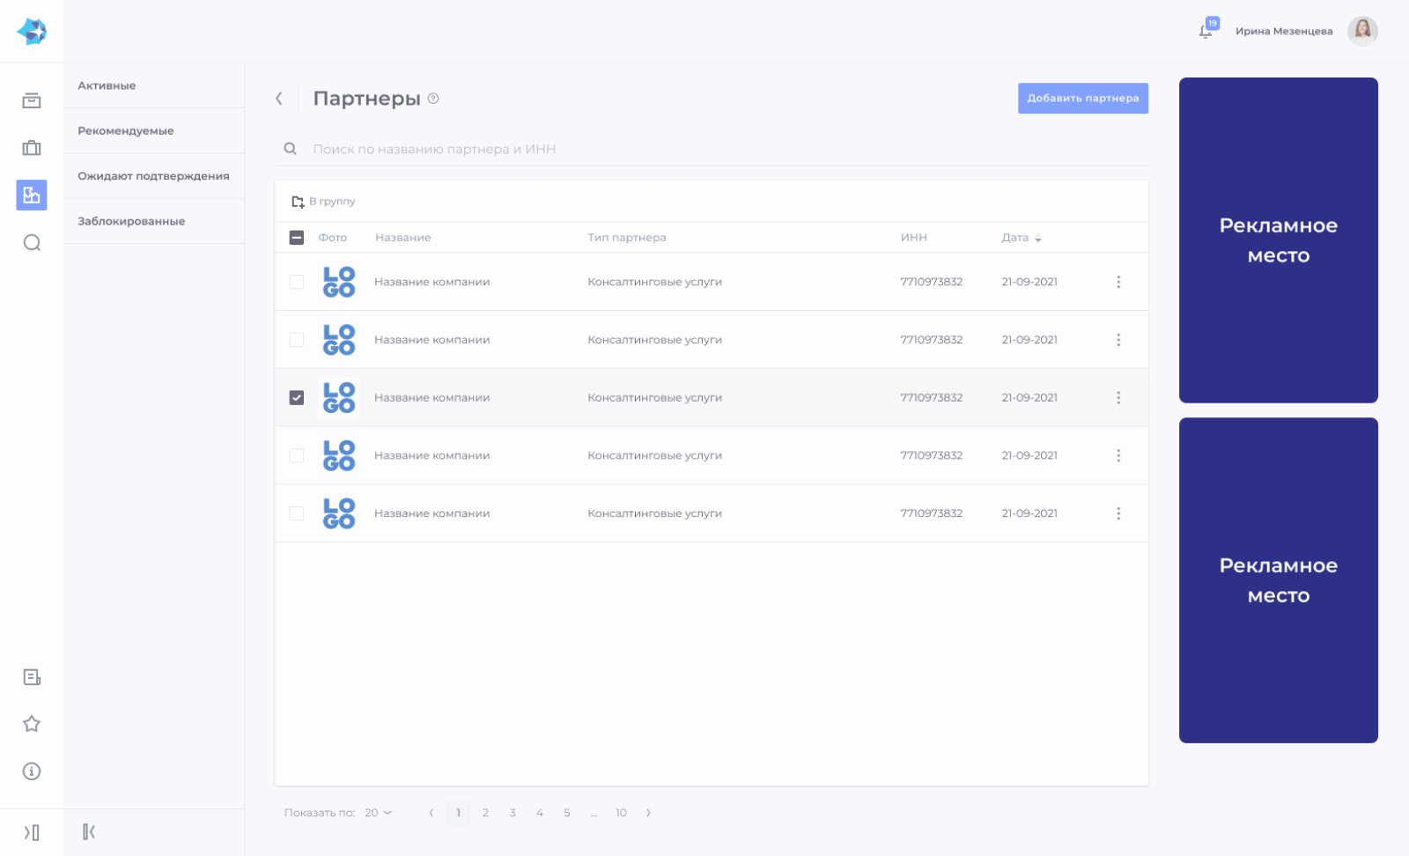Click the upper Рекламное место banner

tap(1279, 240)
